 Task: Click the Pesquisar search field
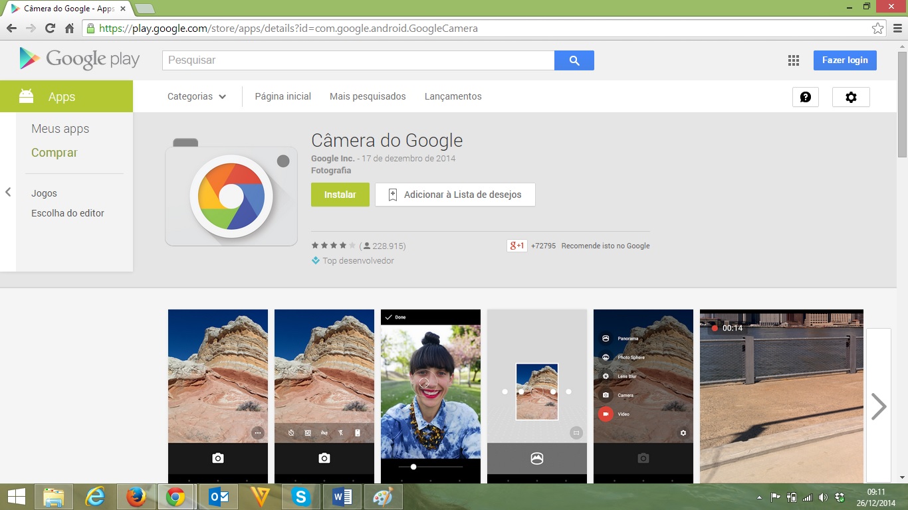click(x=358, y=60)
